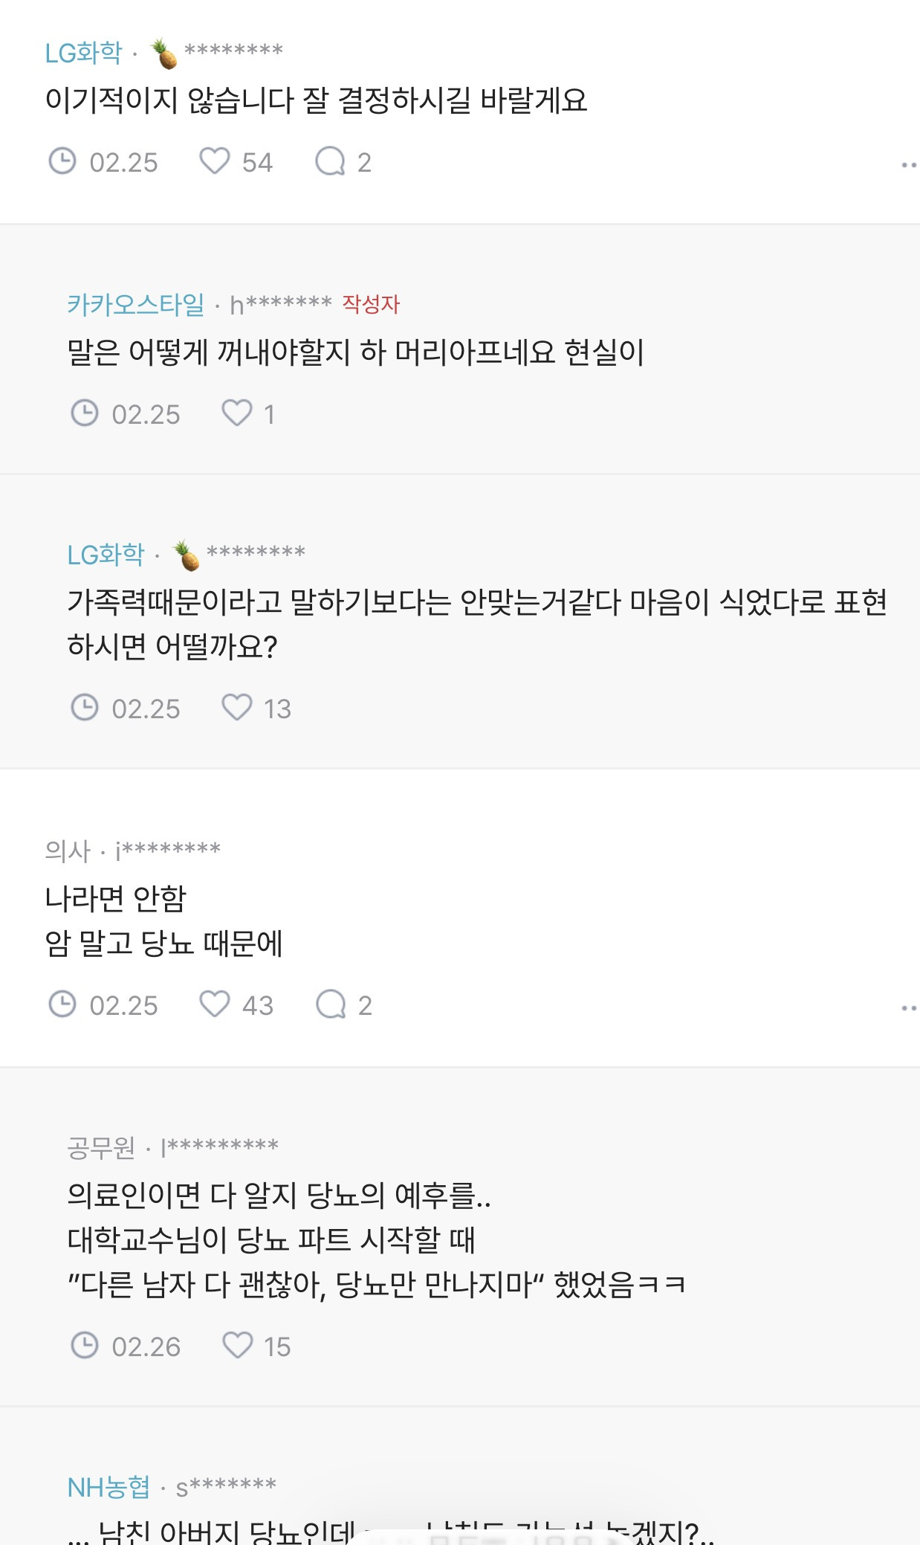Open LG화학 company link on first comment
920x1545 pixels.
pyautogui.click(x=83, y=53)
